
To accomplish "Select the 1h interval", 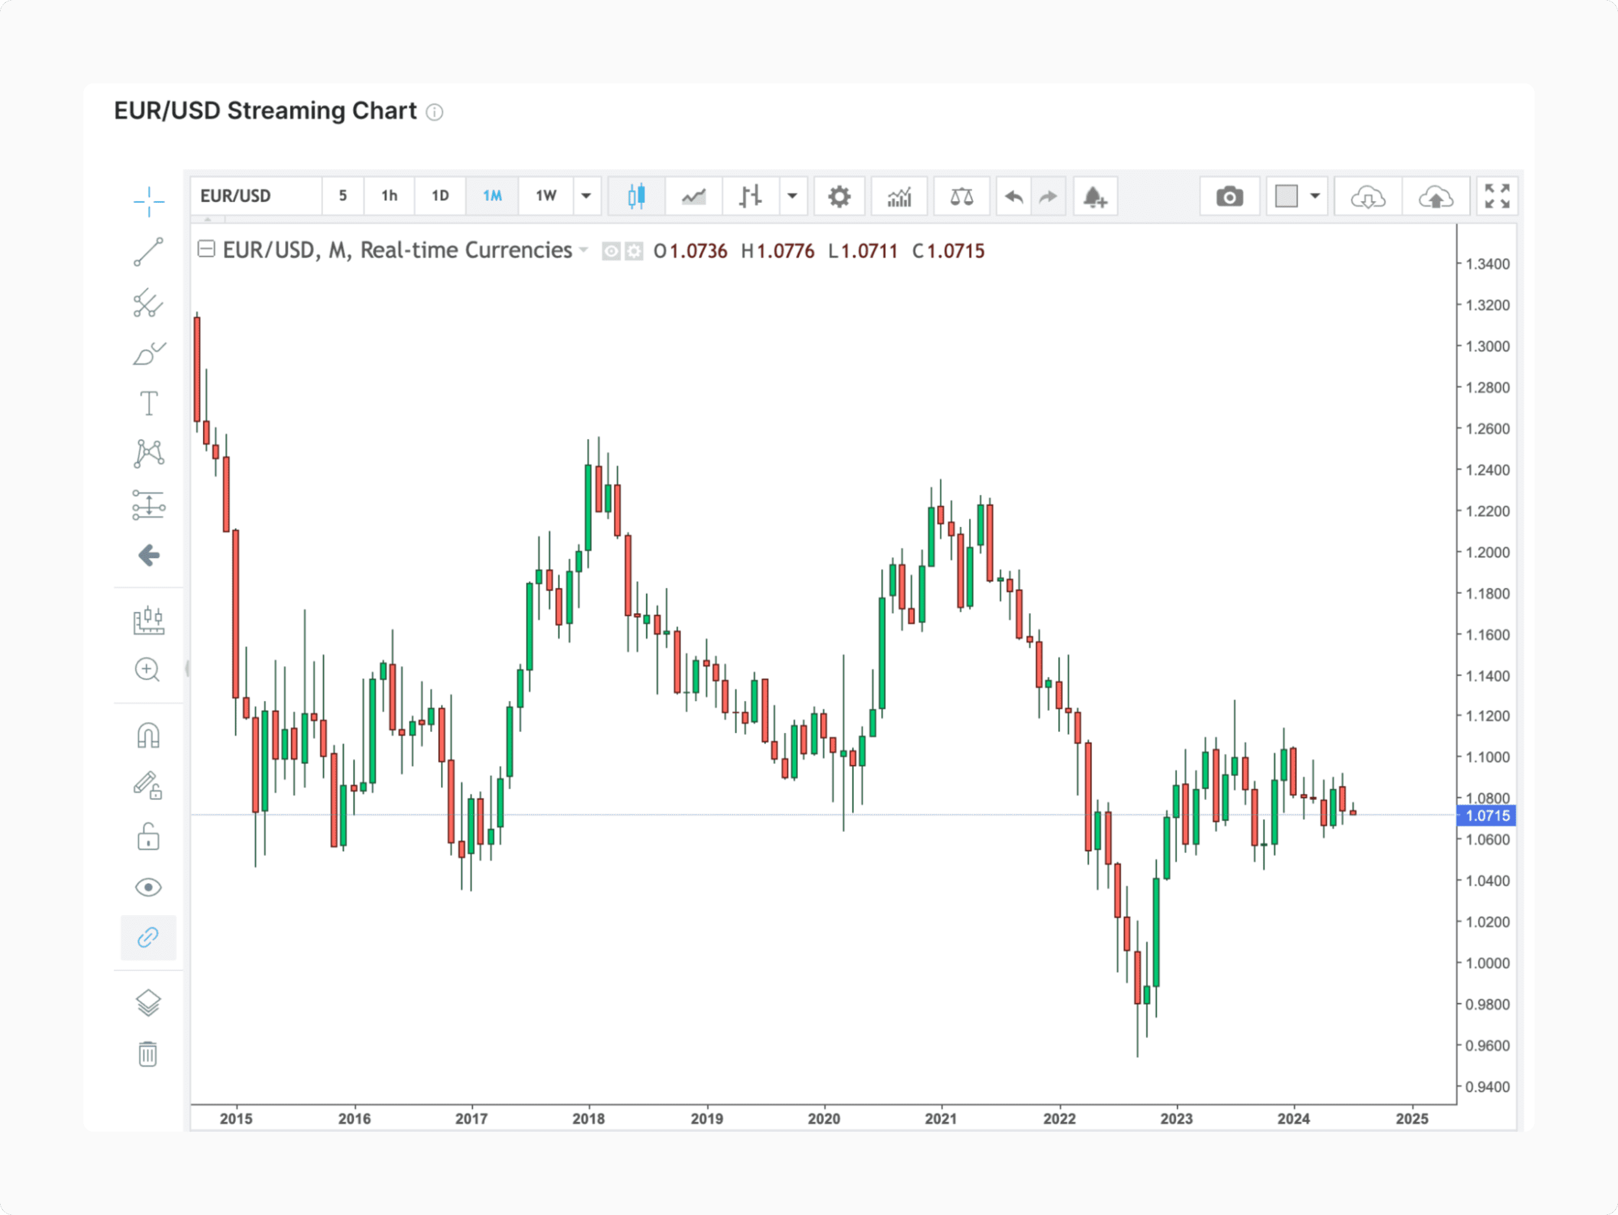I will 389,196.
